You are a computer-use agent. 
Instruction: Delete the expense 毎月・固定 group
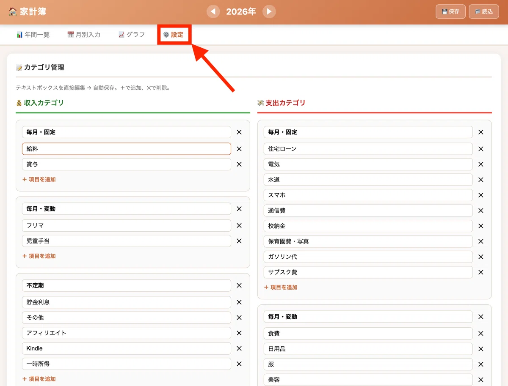pos(481,132)
